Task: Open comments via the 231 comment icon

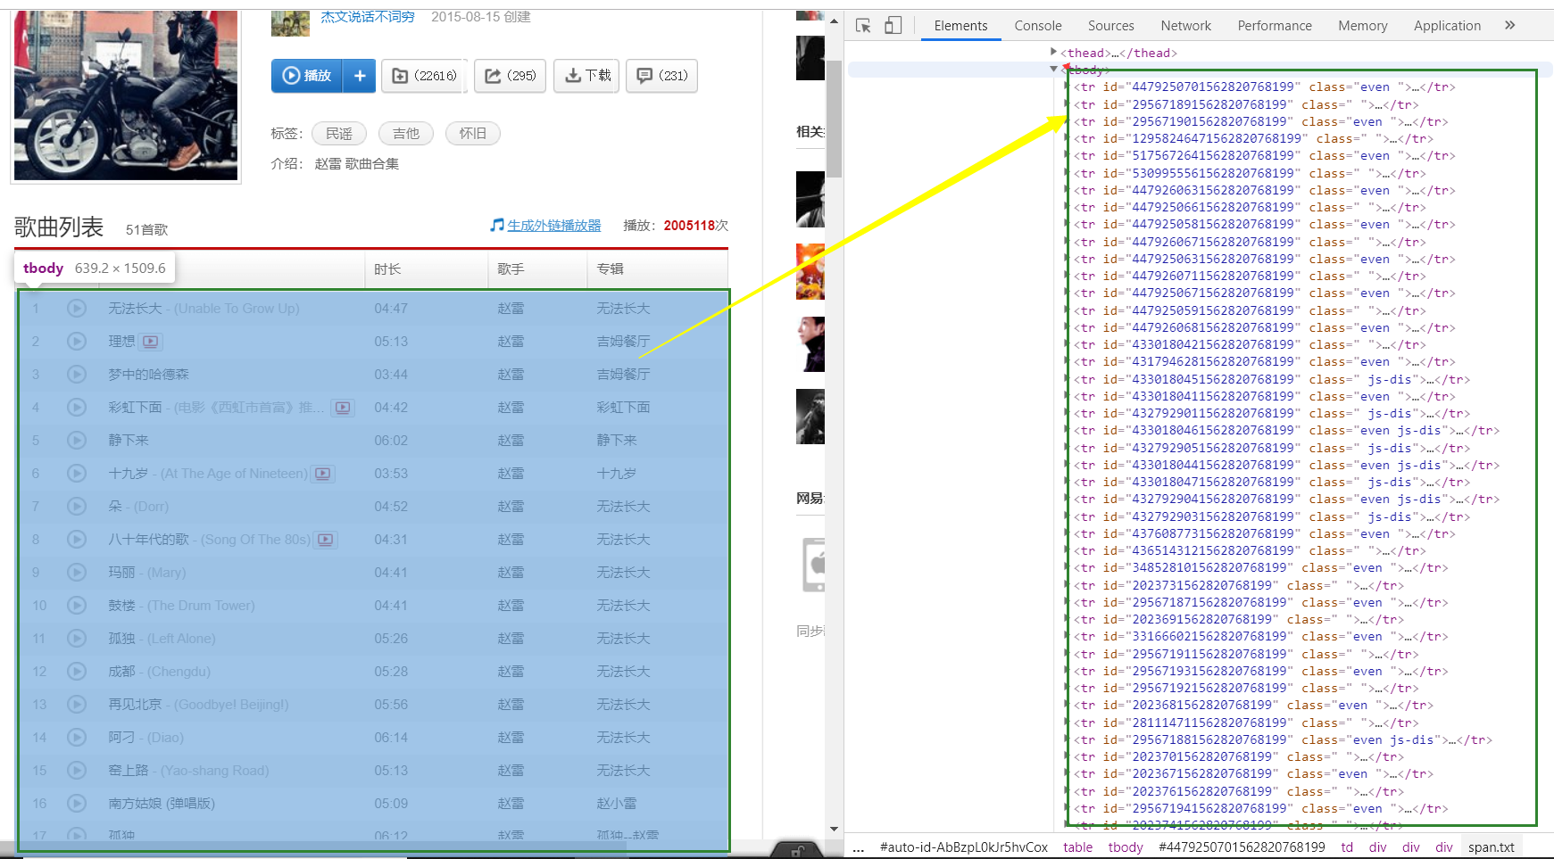Action: point(644,76)
